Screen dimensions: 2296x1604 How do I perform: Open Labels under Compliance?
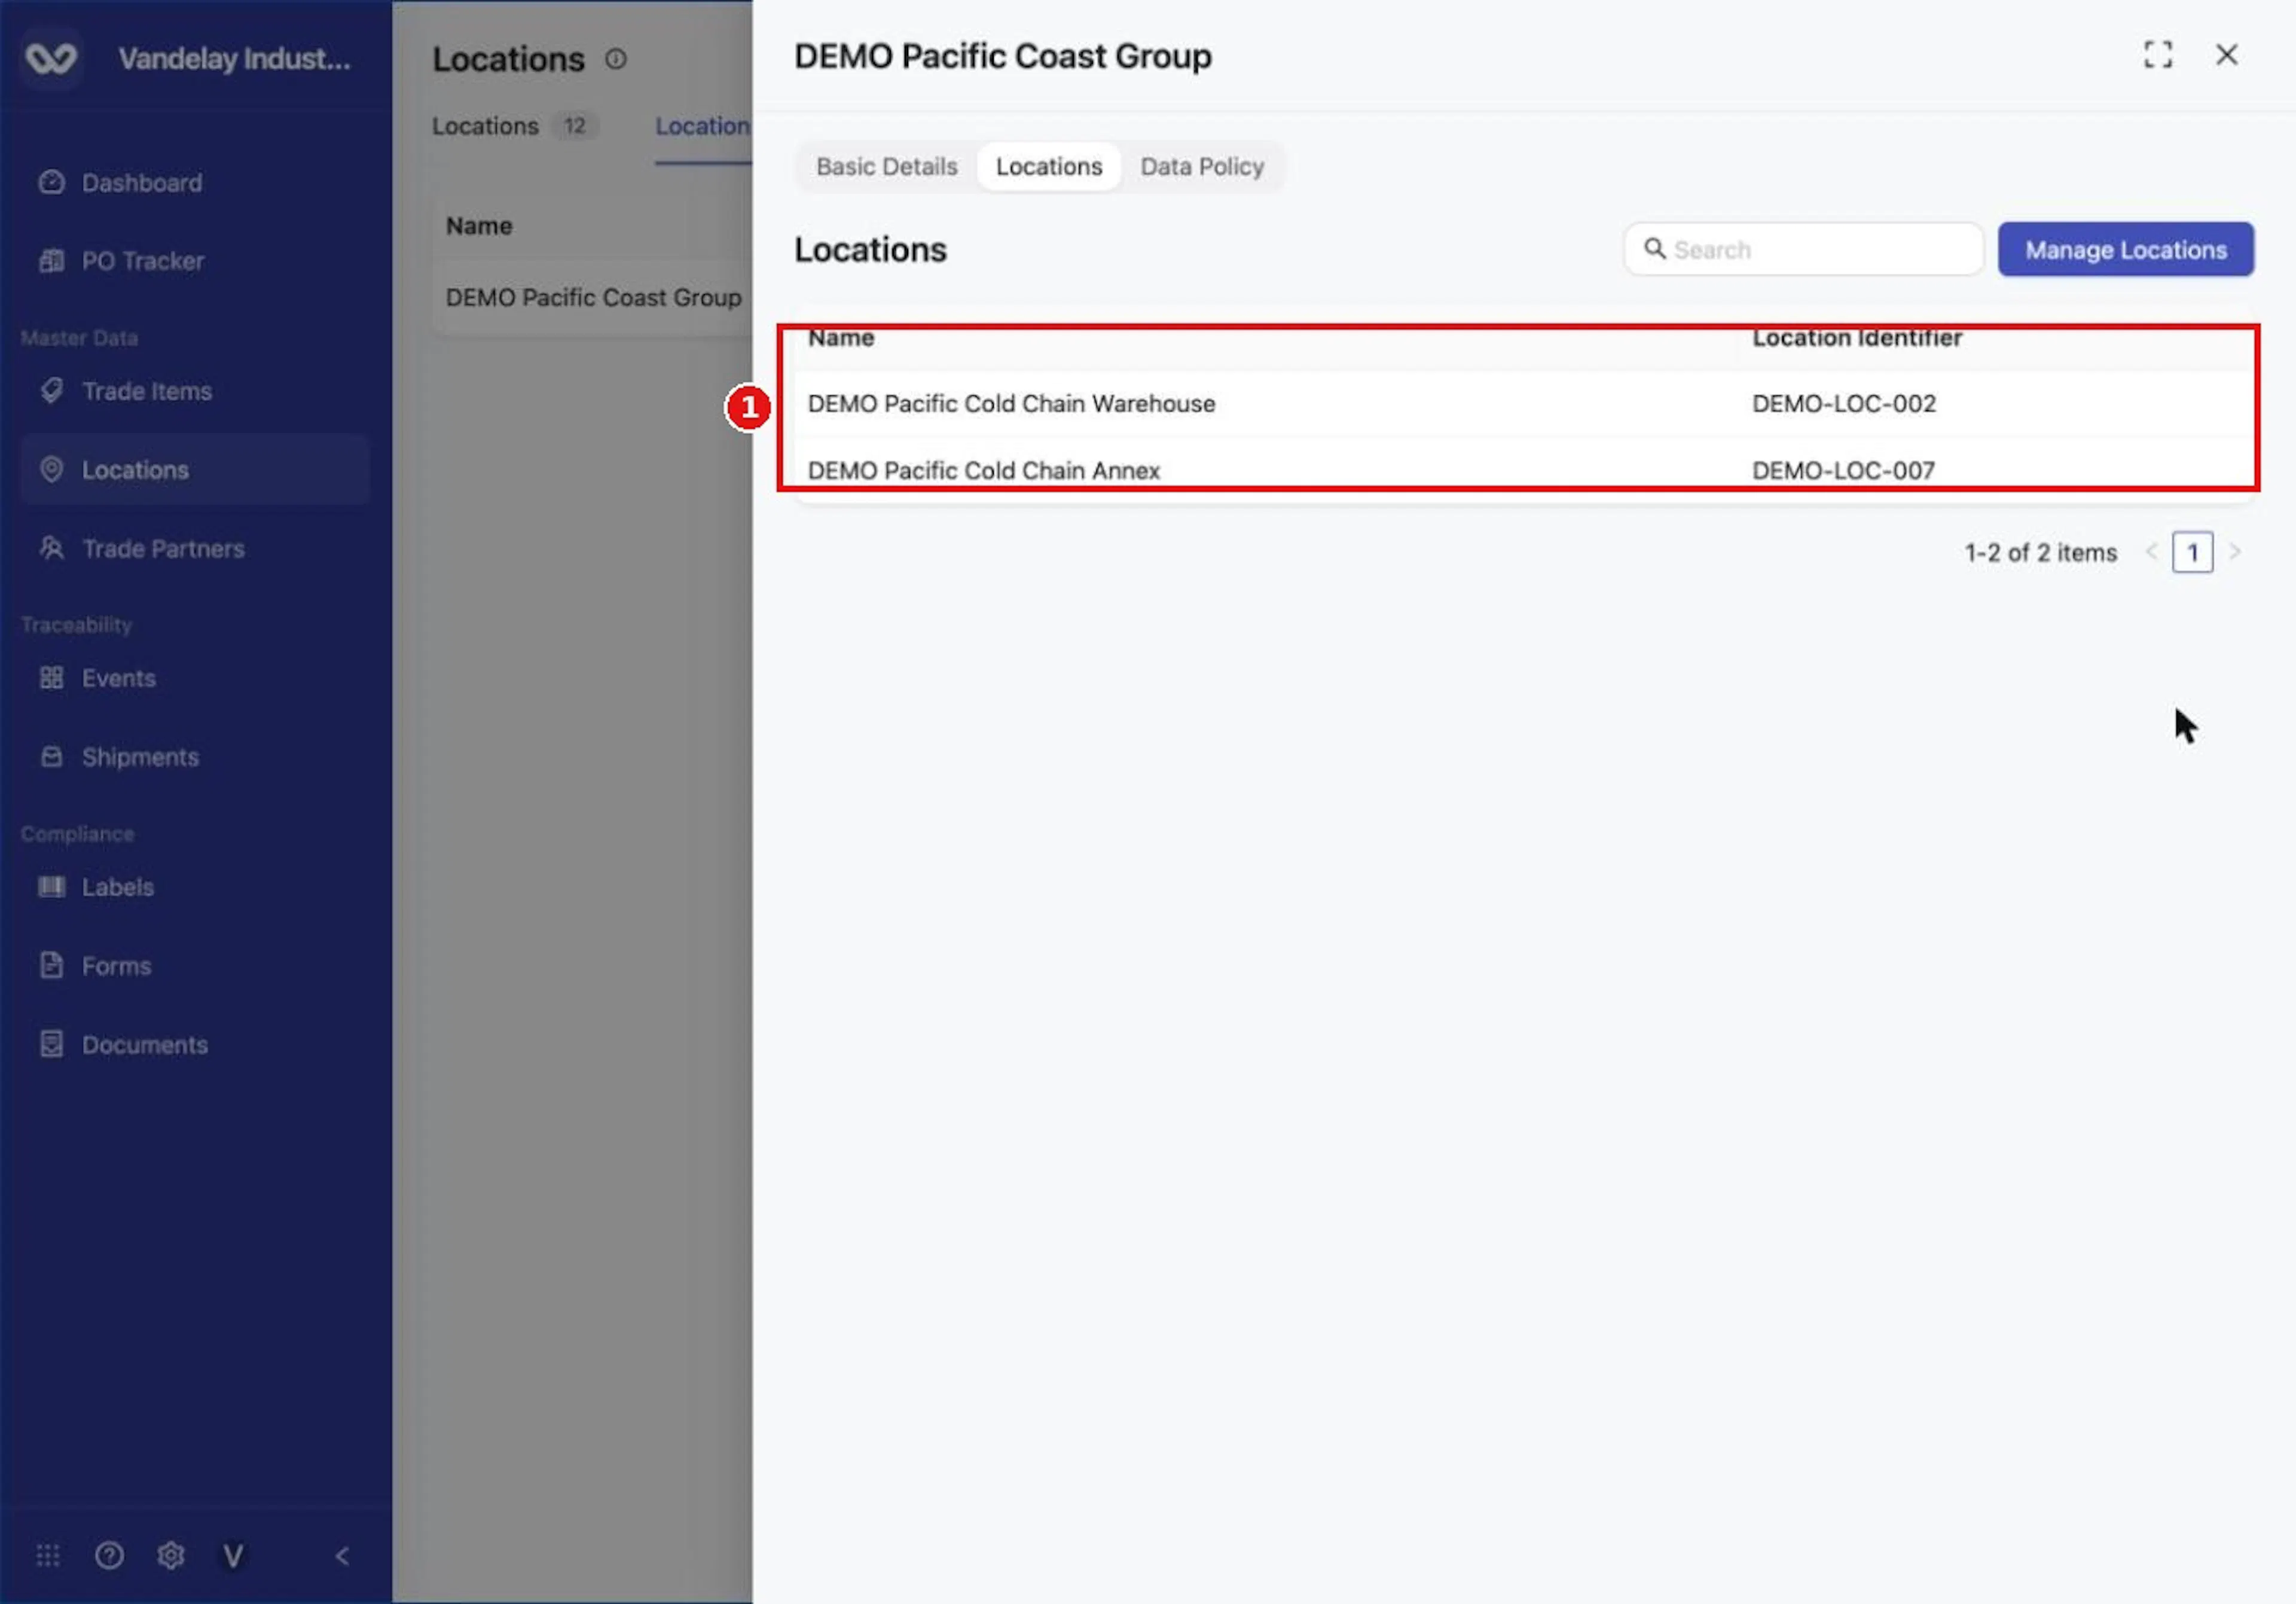coord(195,887)
